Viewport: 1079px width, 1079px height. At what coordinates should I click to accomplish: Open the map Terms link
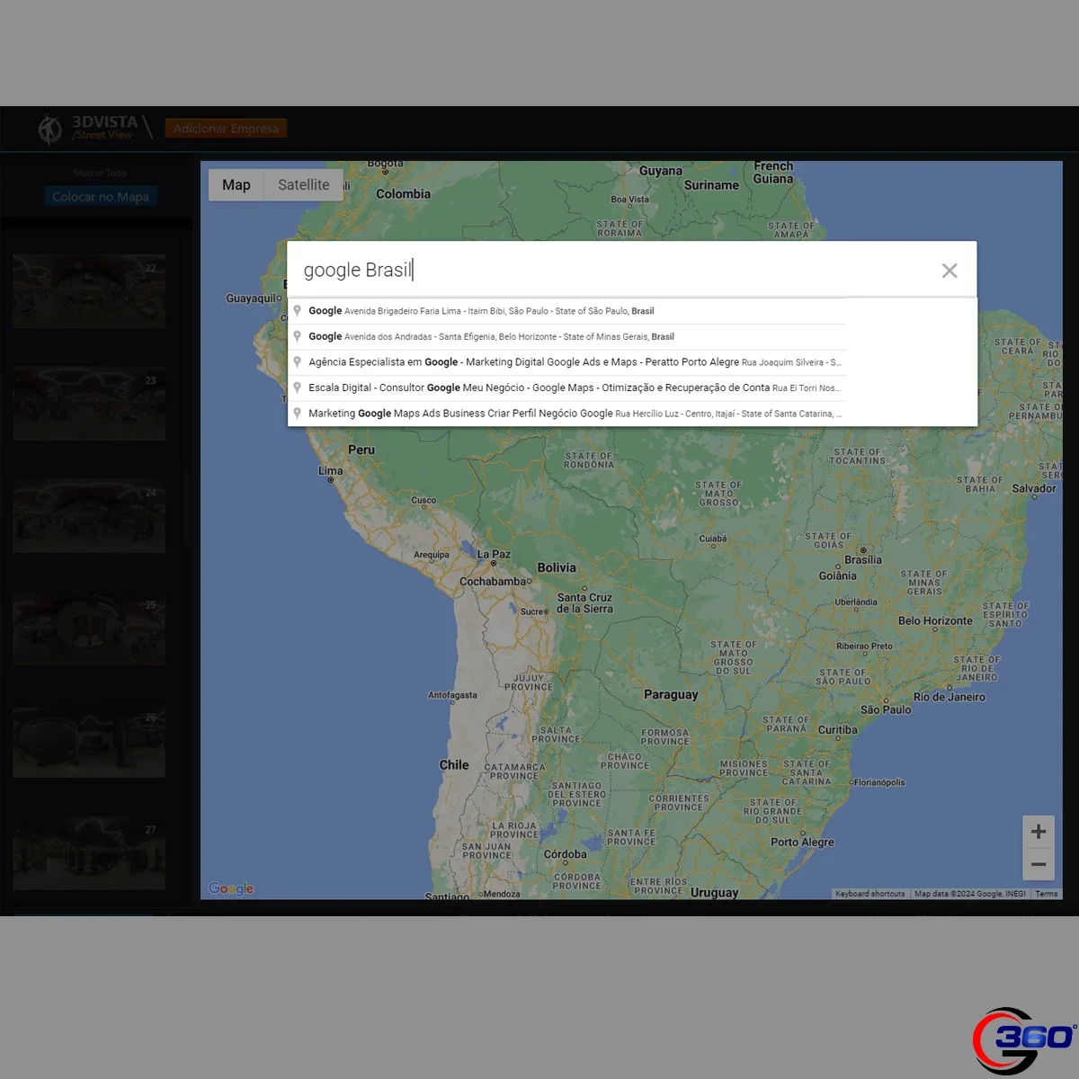tap(1046, 894)
